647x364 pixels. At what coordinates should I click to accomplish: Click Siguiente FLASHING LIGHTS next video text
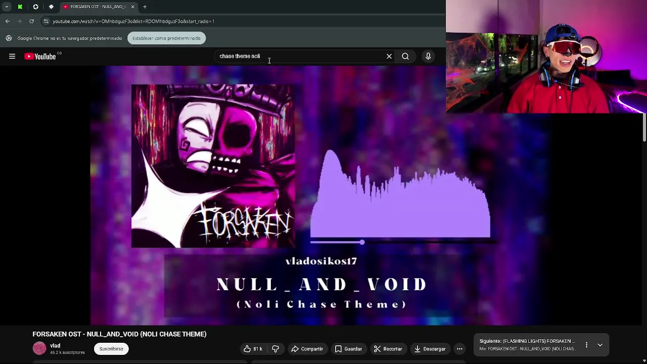point(527,341)
